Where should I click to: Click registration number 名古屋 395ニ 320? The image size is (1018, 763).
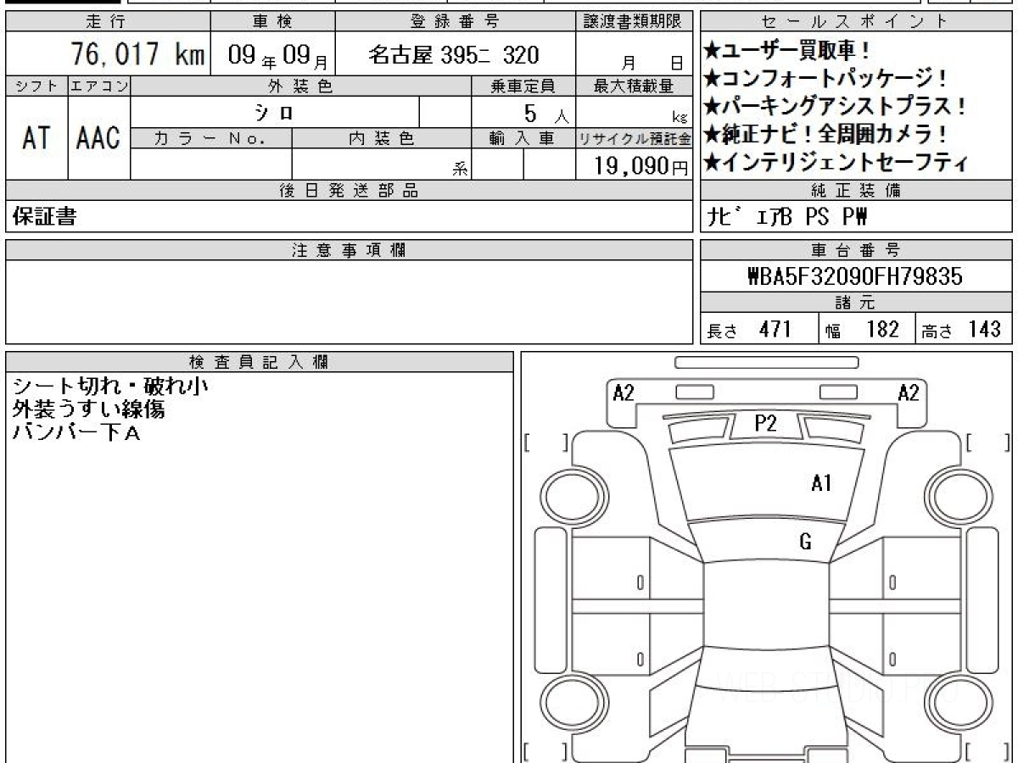tap(454, 56)
